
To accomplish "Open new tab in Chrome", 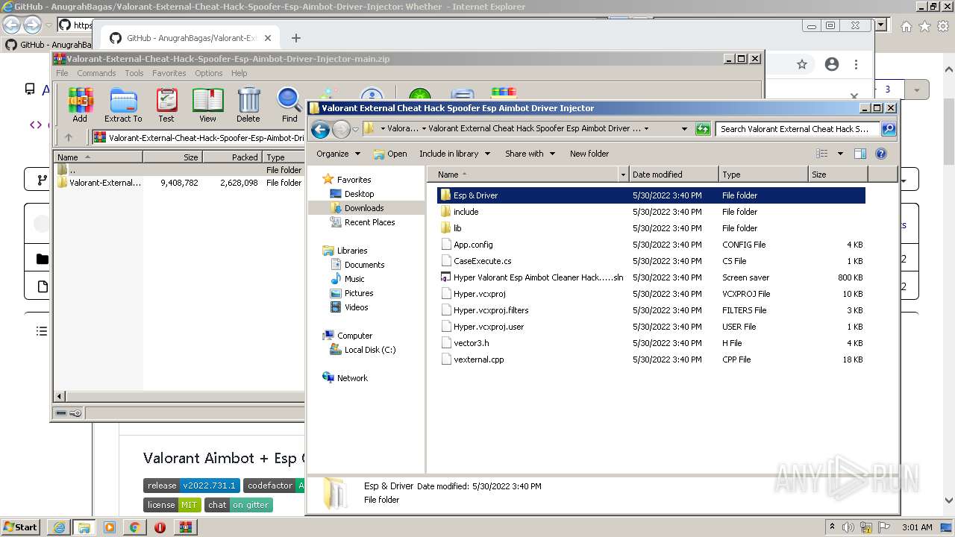I will [296, 38].
